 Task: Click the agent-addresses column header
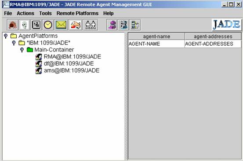pos(213,37)
